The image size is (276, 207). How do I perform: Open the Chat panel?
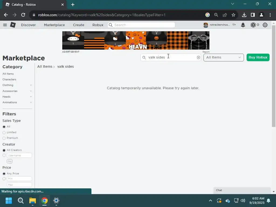(242, 190)
